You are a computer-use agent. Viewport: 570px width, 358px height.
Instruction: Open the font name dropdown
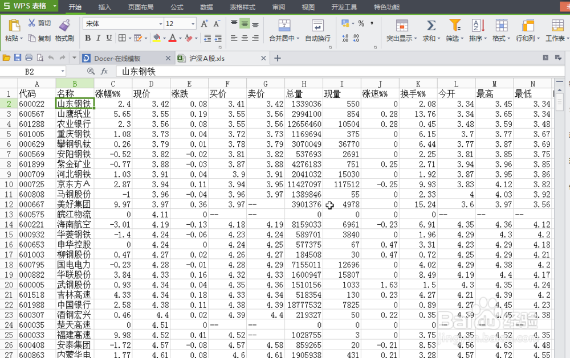coord(160,24)
